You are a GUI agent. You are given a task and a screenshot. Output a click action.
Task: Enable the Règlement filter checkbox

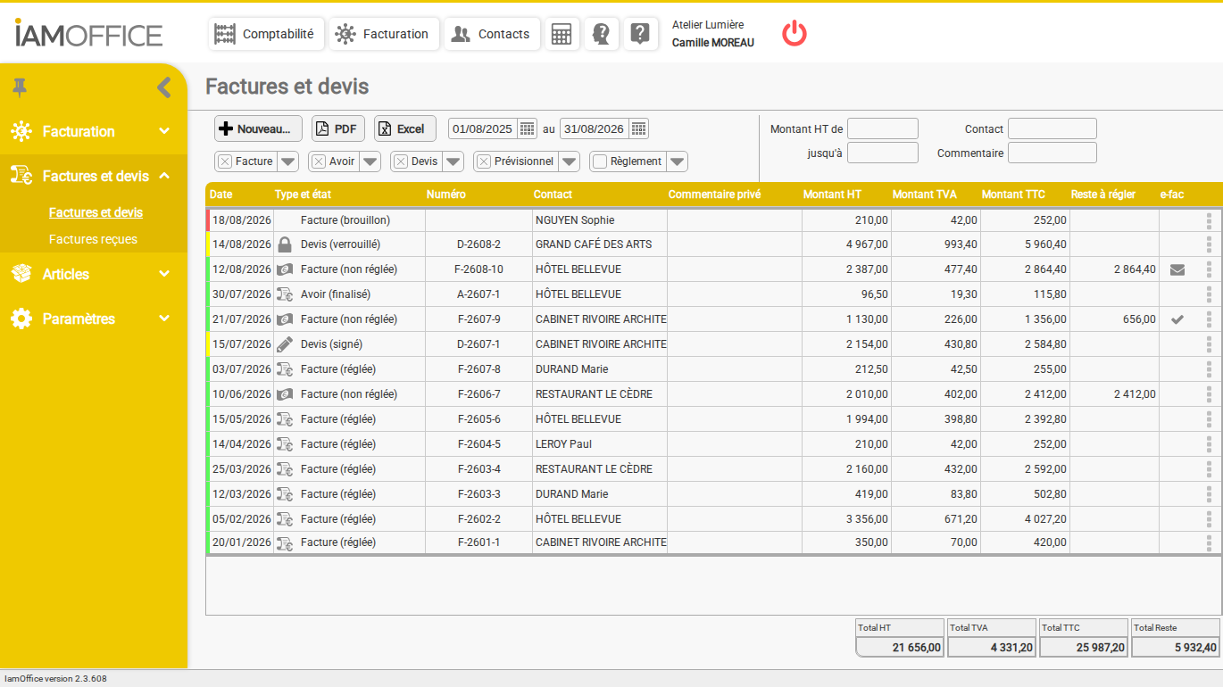600,161
